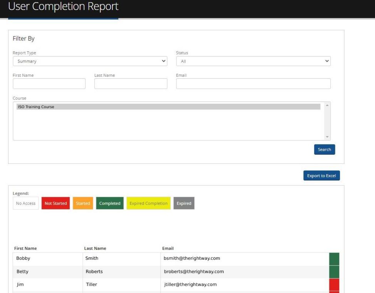
Task: Sort by First Name column header
Action: pos(25,248)
